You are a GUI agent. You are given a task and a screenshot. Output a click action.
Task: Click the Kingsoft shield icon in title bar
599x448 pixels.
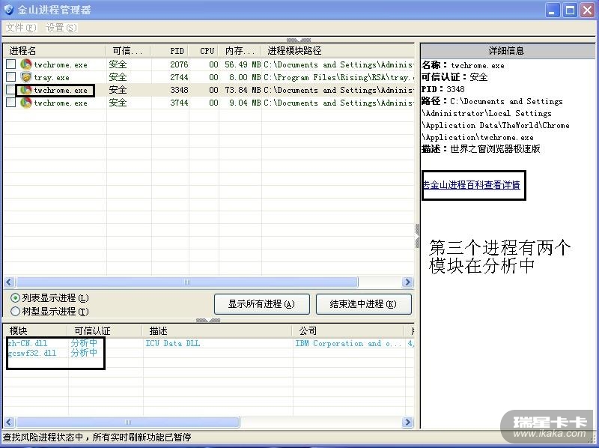pos(8,9)
